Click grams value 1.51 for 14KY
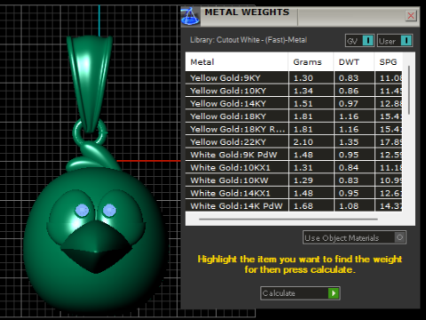The height and width of the screenshot is (320, 426). [304, 103]
